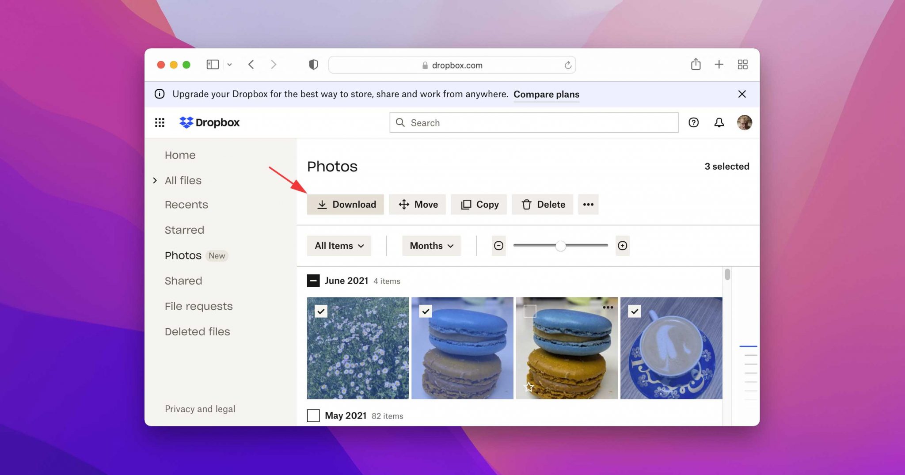This screenshot has height=475, width=905.
Task: Click the info icon in upgrade banner
Action: (160, 94)
